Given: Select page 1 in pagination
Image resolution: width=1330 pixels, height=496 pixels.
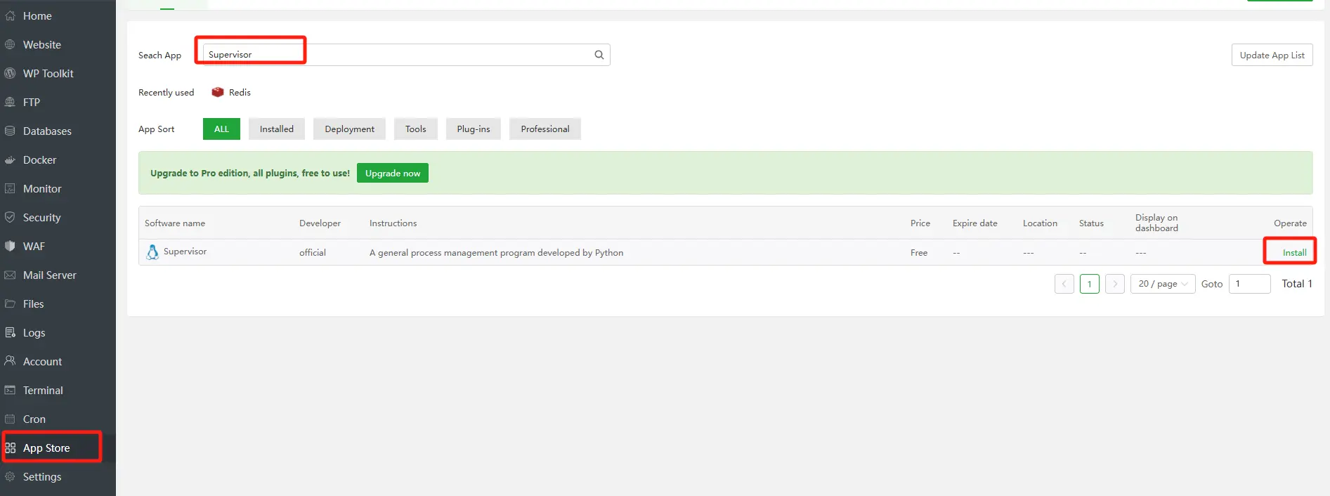Looking at the screenshot, I should pyautogui.click(x=1090, y=284).
